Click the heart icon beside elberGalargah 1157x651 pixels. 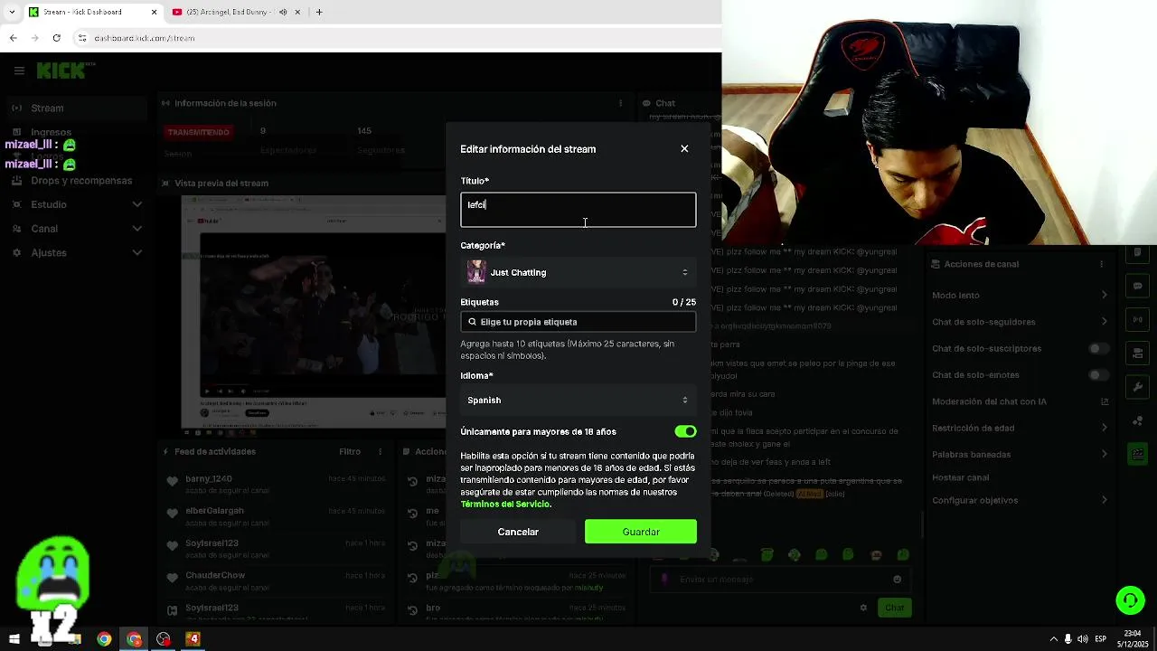[x=172, y=513]
